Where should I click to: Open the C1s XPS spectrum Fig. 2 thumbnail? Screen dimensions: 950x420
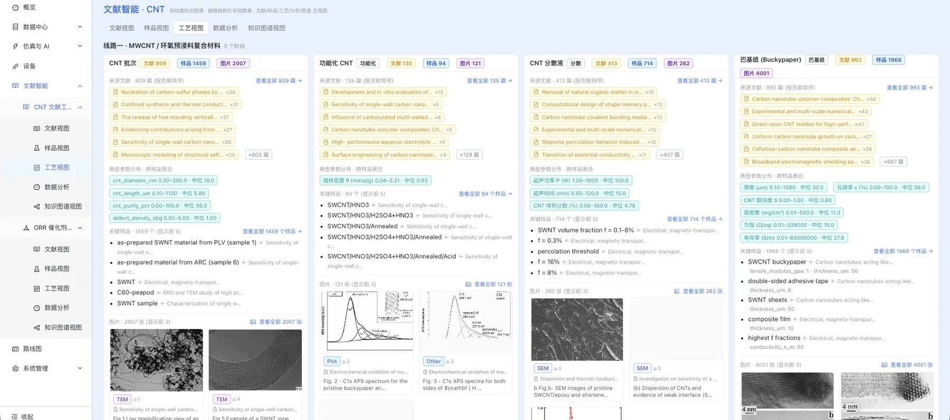click(x=367, y=323)
